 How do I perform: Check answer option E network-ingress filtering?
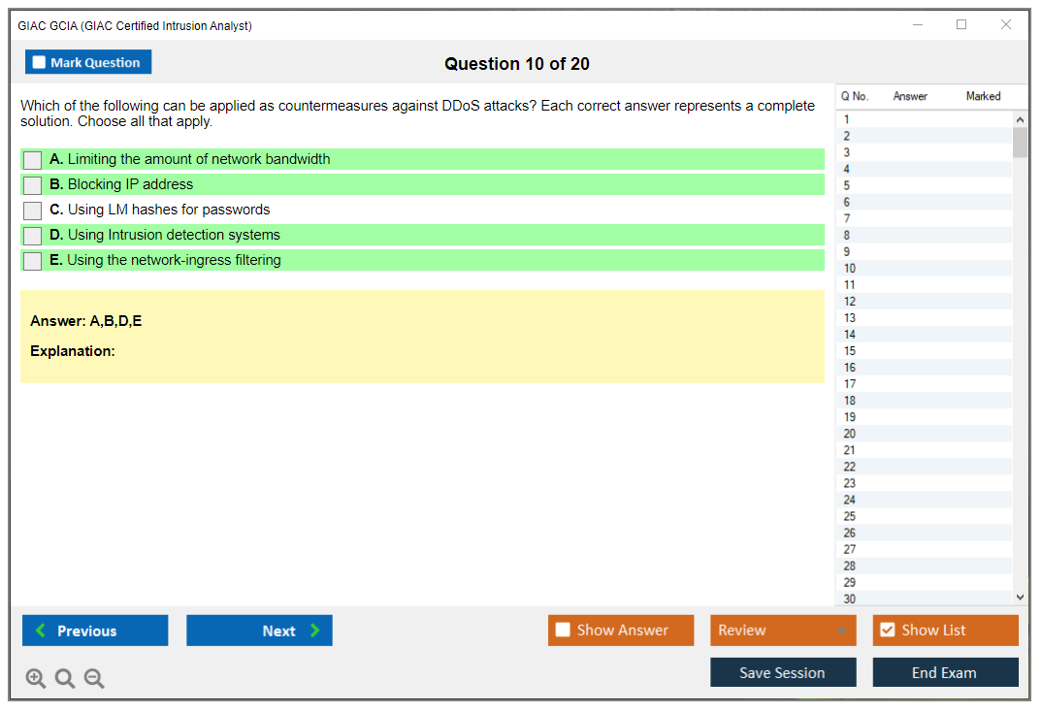[x=32, y=260]
